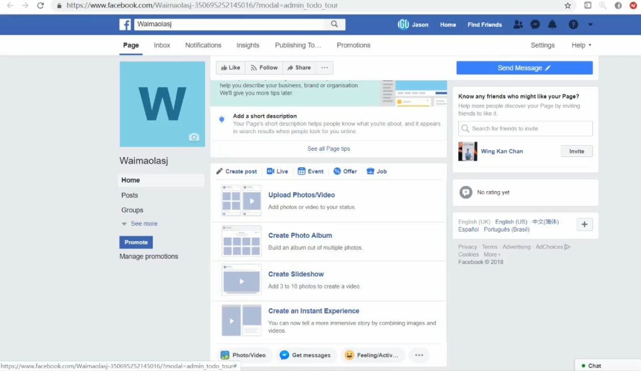Click Find Friends in top bar
The image size is (641, 371).
485,24
